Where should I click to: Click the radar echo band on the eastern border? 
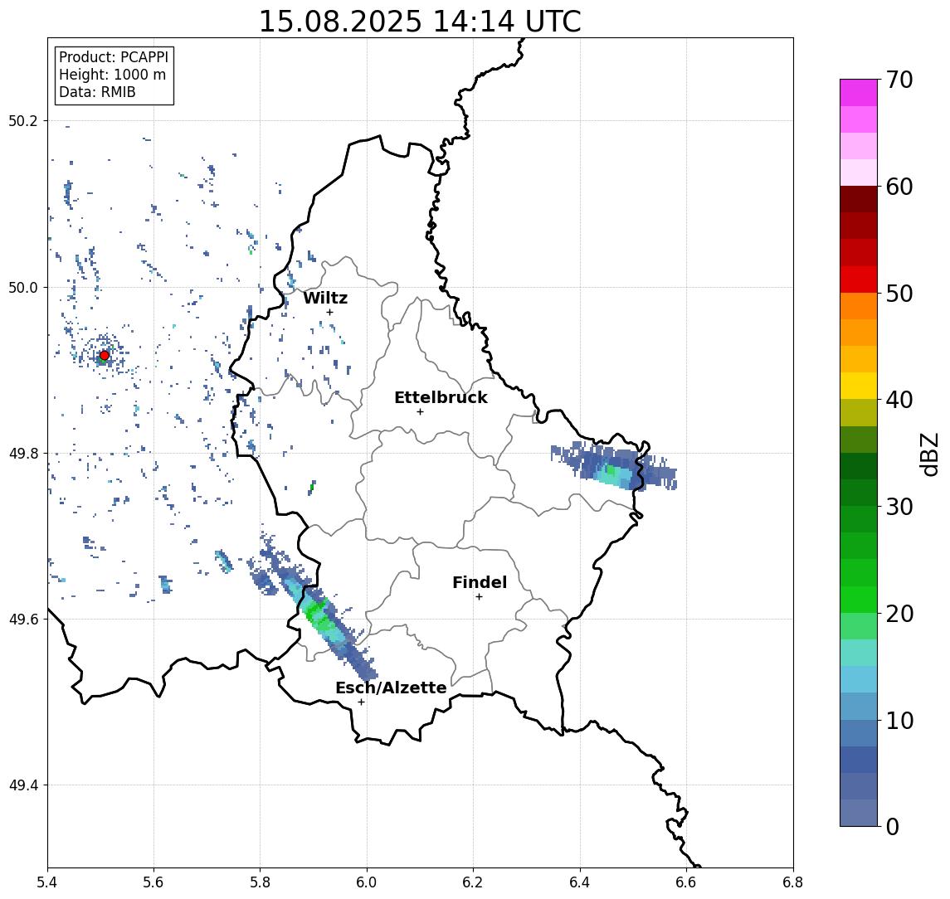click(x=613, y=467)
